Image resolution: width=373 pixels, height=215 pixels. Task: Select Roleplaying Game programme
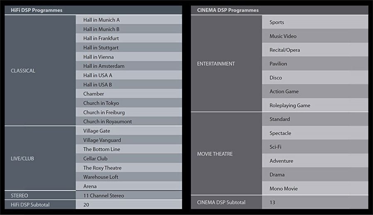tap(315, 105)
